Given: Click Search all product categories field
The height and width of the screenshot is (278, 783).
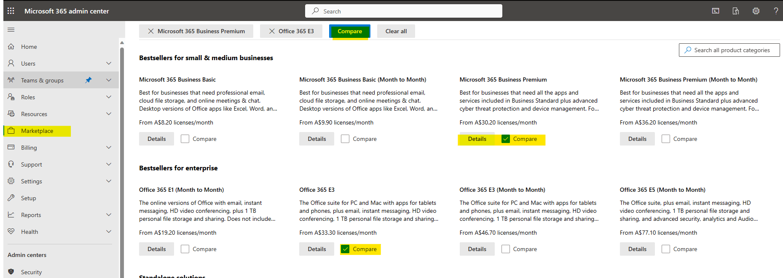Looking at the screenshot, I should pyautogui.click(x=729, y=50).
